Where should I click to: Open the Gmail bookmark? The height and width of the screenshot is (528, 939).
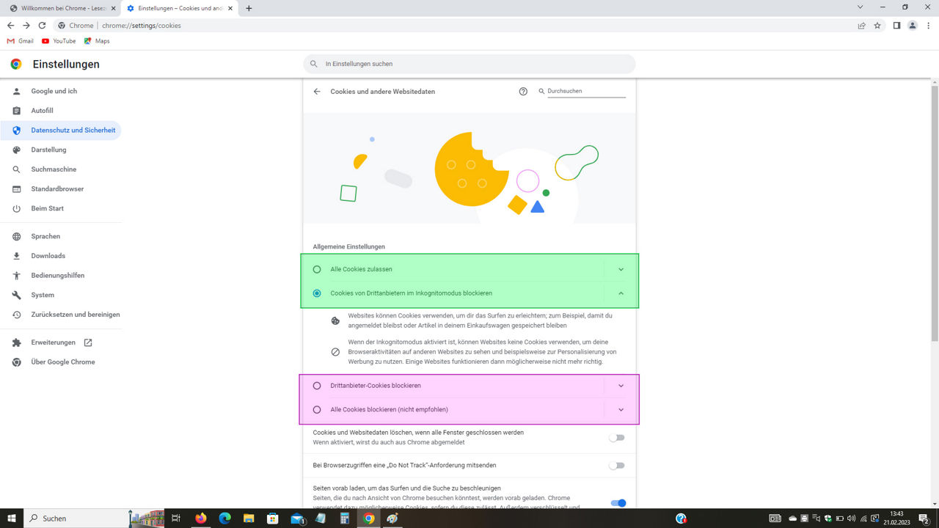(x=20, y=40)
